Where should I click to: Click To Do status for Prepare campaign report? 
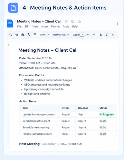coord(103,134)
